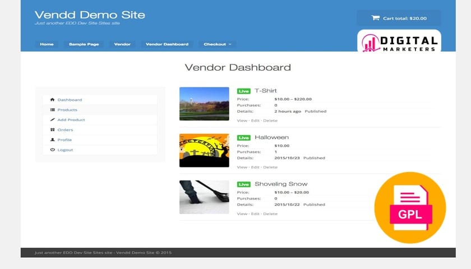Click the Logout power icon in sidebar
This screenshot has height=269, width=471.
53,150
